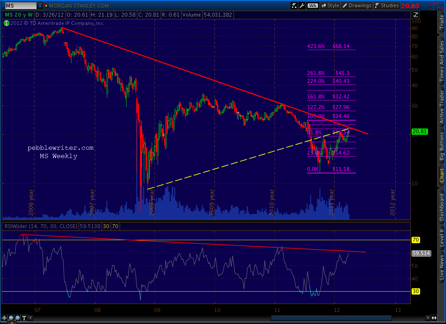
Task: Click the 59.514 RSI price bubble
Action: [421, 253]
